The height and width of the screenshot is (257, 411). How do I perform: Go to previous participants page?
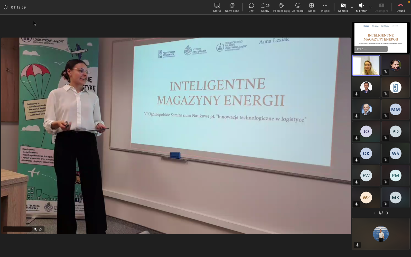pos(374,213)
